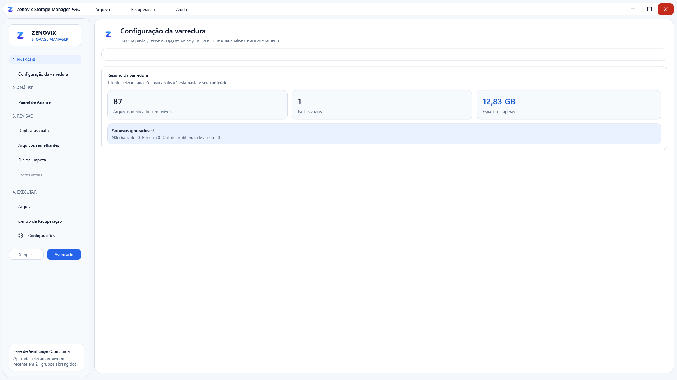Click the 87 duplicate files card
Image resolution: width=677 pixels, height=380 pixels.
point(197,105)
